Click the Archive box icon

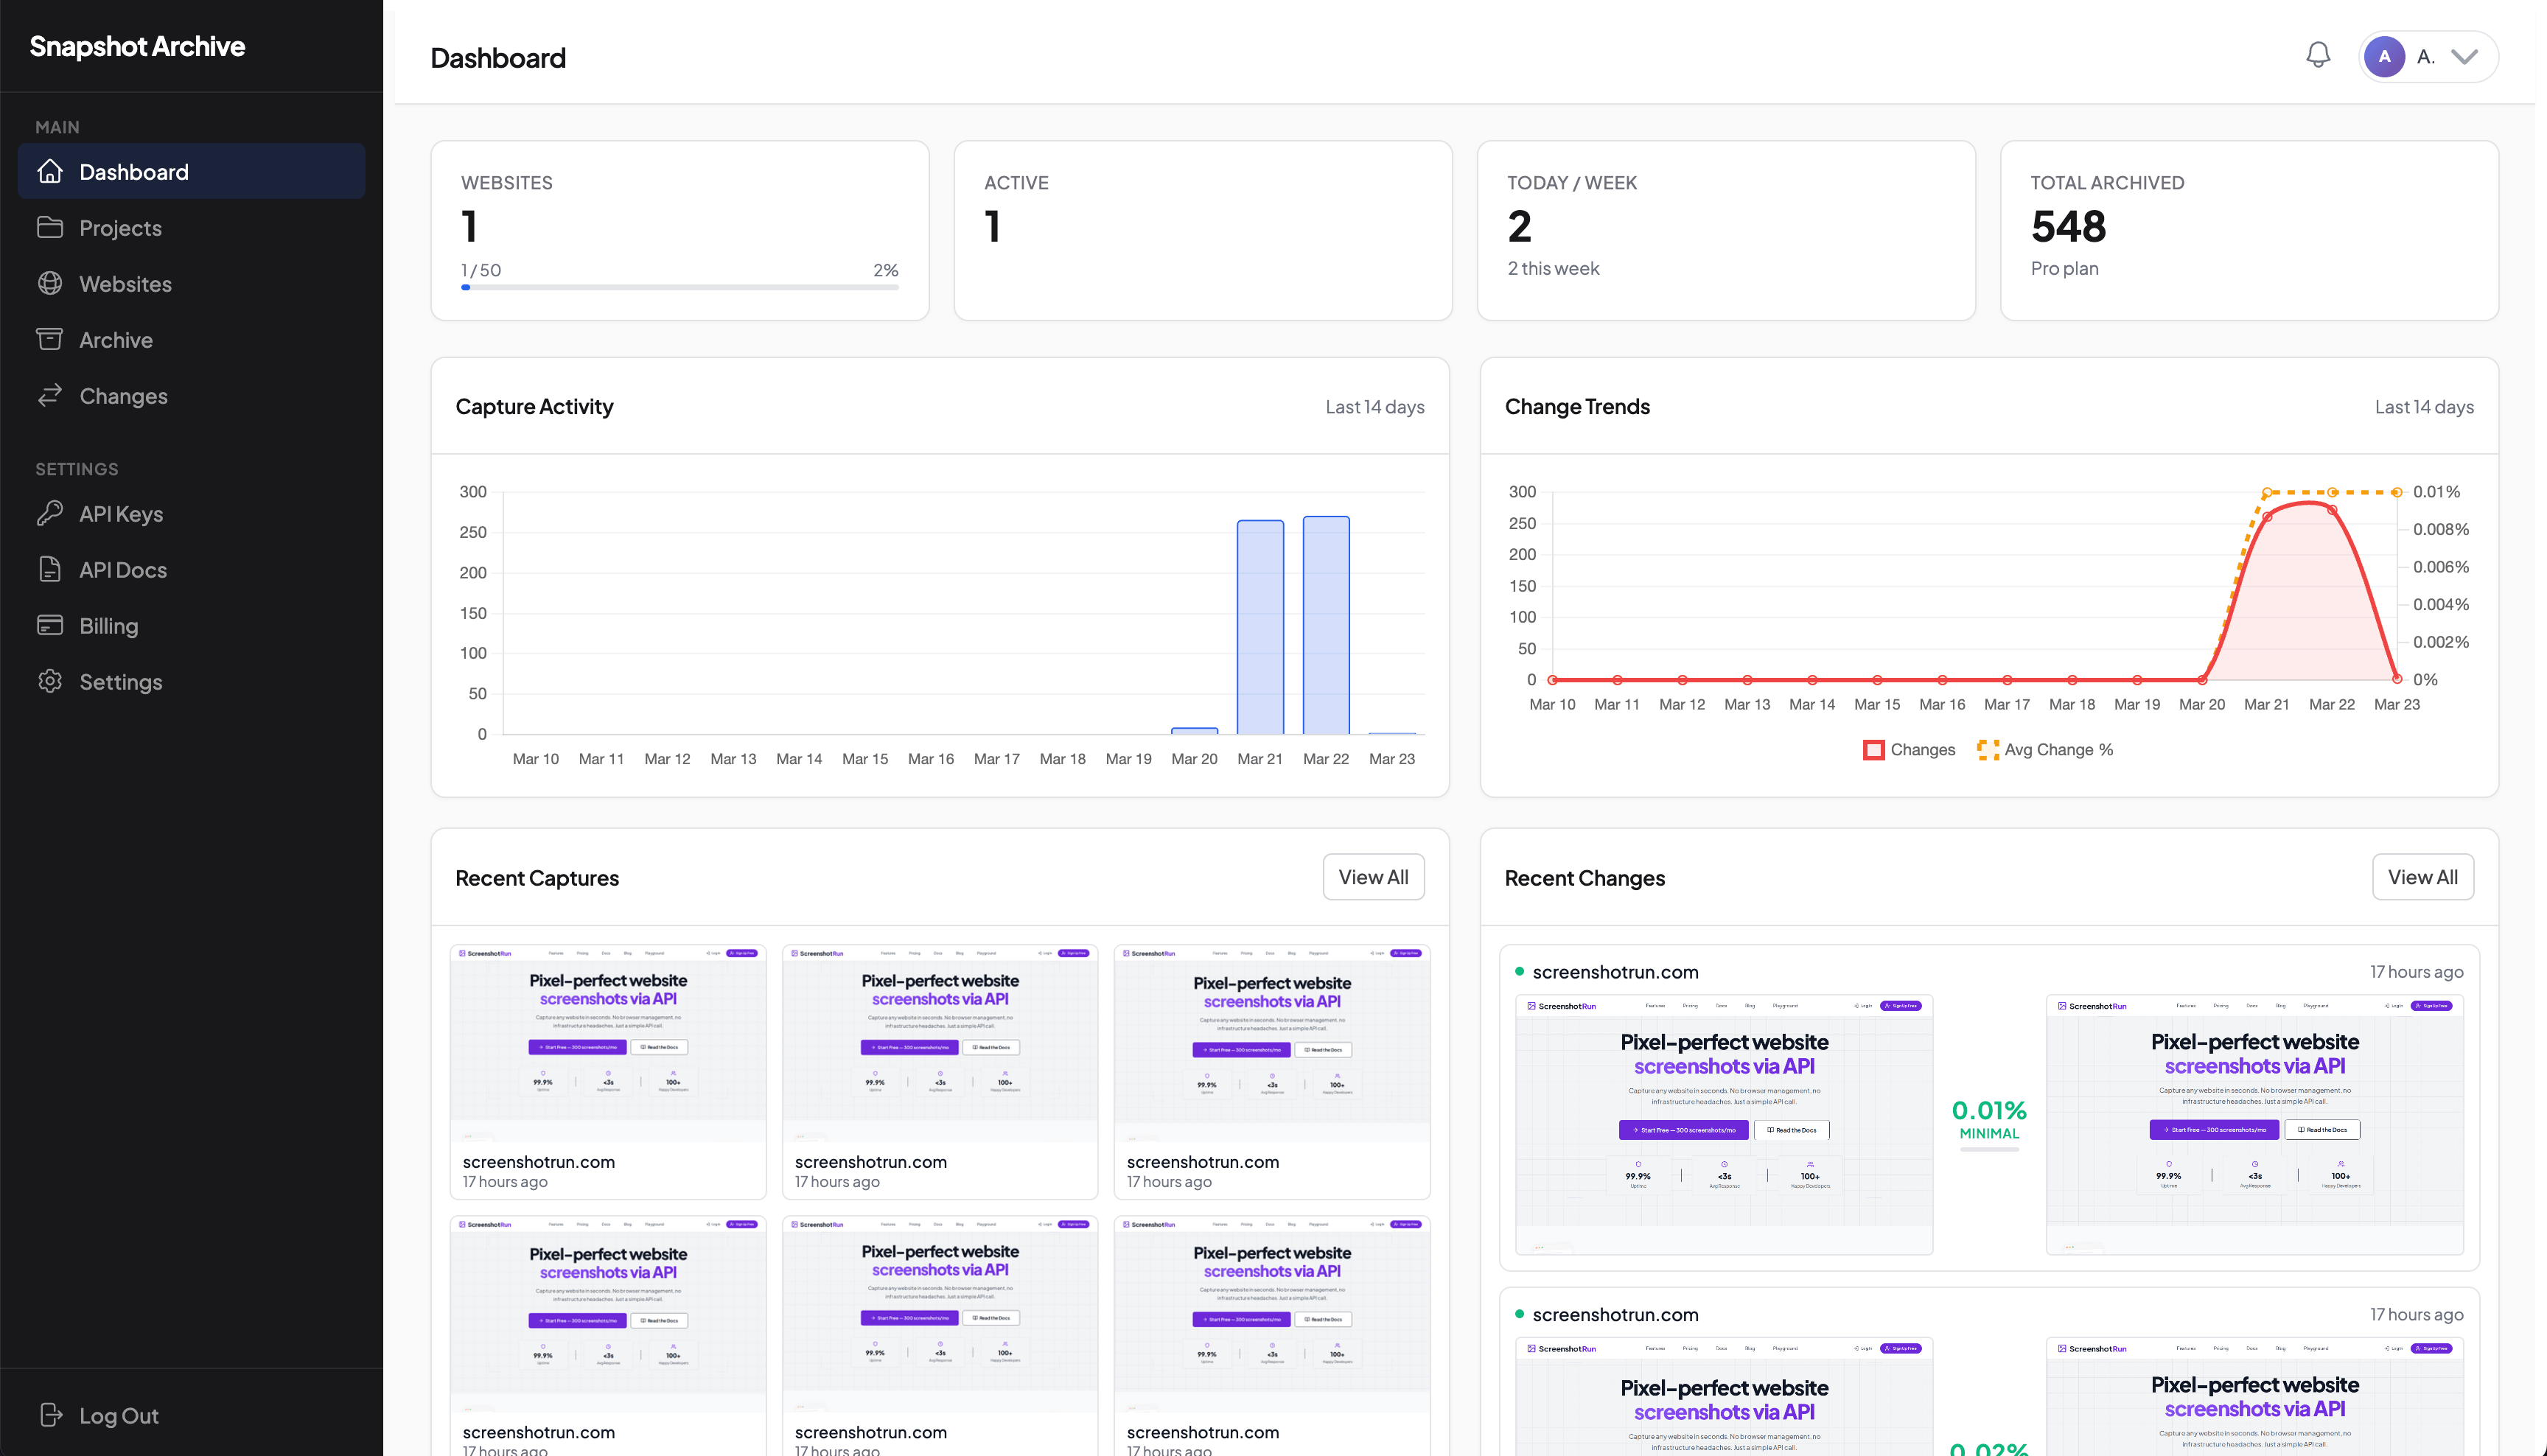point(50,339)
